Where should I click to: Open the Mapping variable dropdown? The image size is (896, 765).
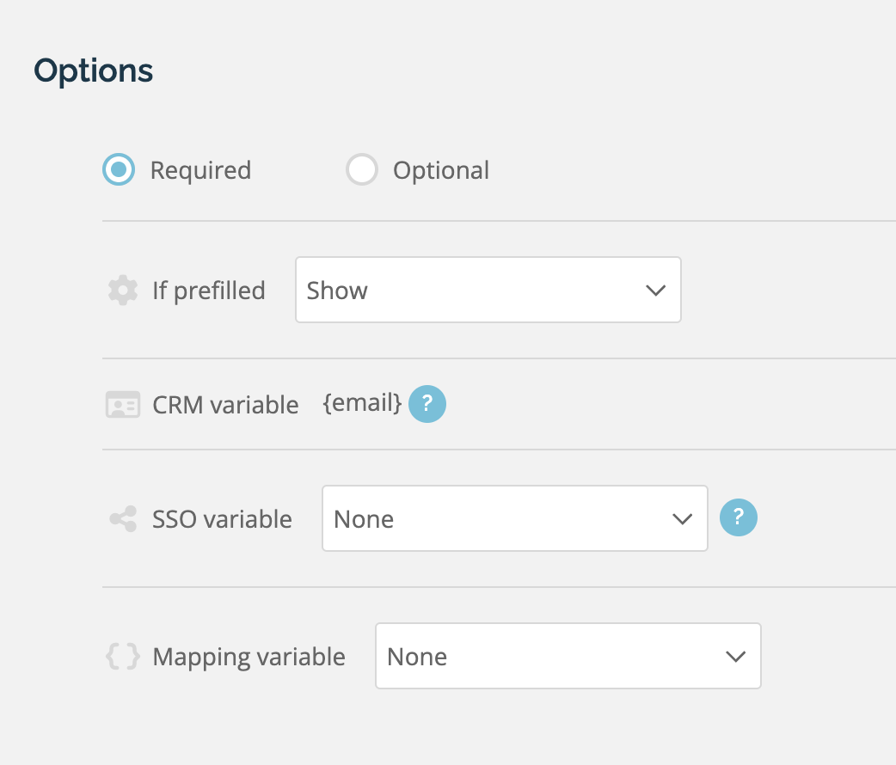(x=568, y=656)
